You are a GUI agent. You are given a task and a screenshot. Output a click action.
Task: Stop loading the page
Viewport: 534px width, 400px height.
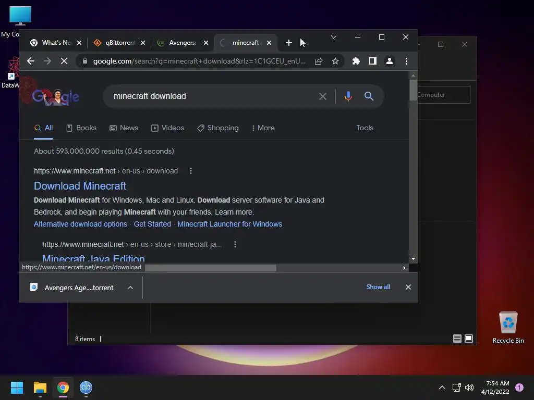(64, 61)
